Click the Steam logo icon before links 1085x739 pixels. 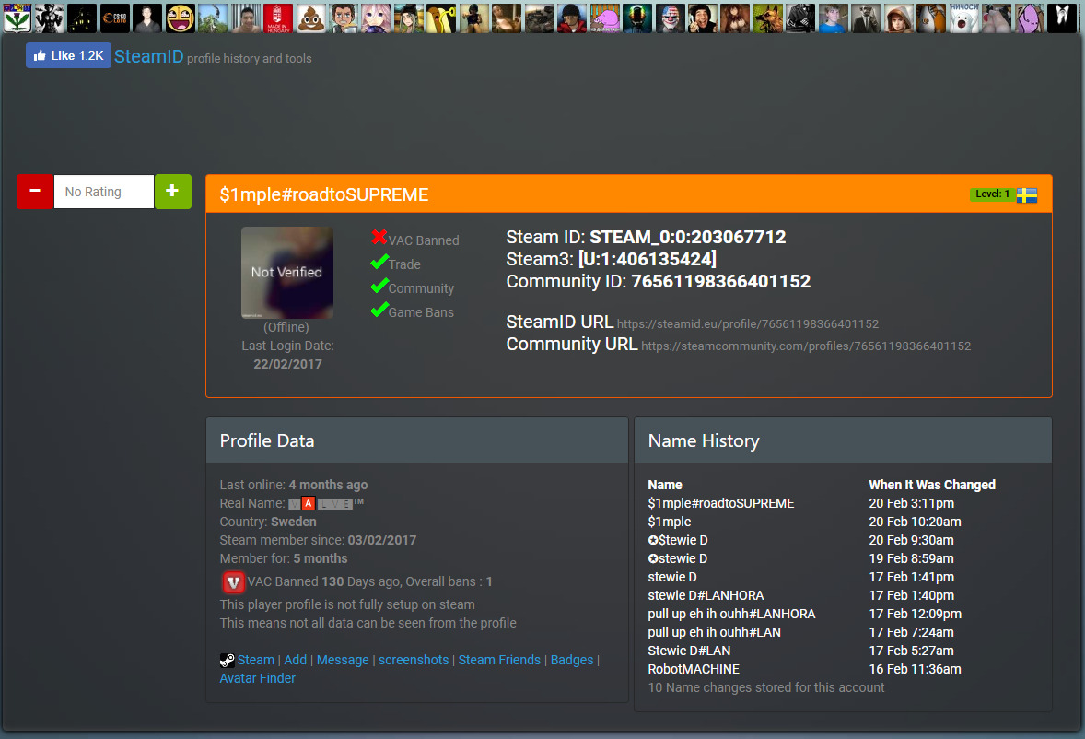227,660
